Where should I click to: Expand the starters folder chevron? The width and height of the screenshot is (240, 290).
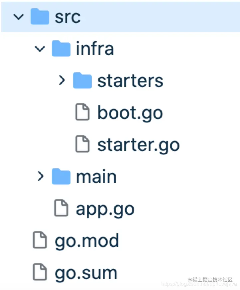click(x=61, y=80)
